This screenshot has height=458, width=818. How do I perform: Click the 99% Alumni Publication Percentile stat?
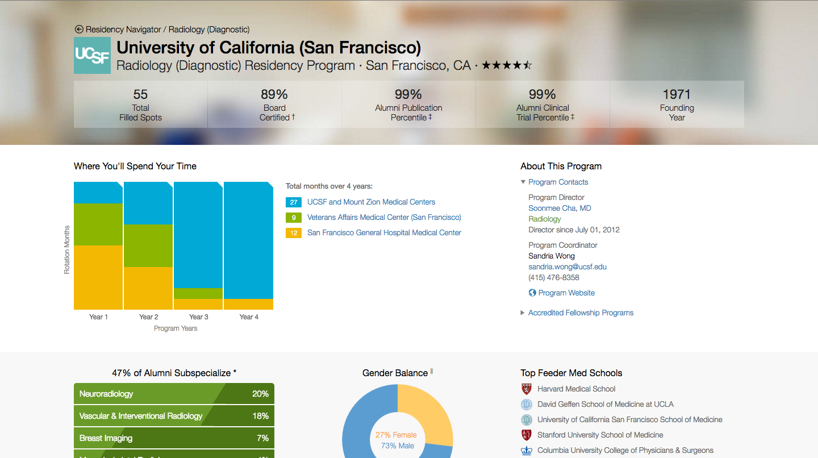(x=408, y=105)
